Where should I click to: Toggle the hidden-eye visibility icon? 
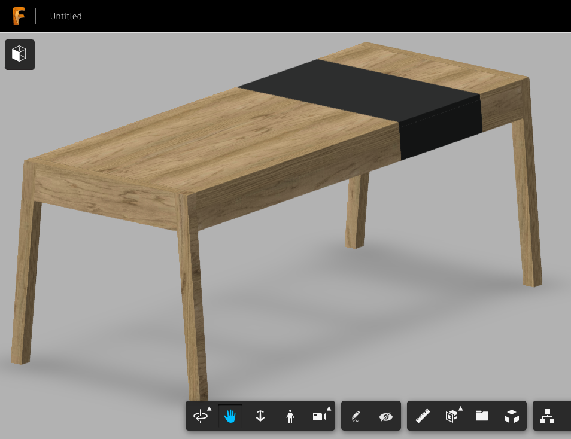(385, 416)
